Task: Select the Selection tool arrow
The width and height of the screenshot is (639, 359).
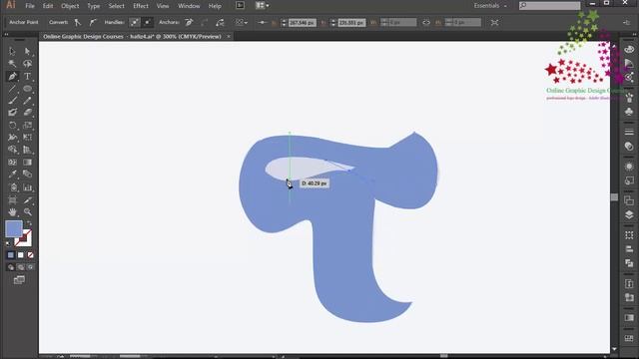Action: [x=12, y=51]
